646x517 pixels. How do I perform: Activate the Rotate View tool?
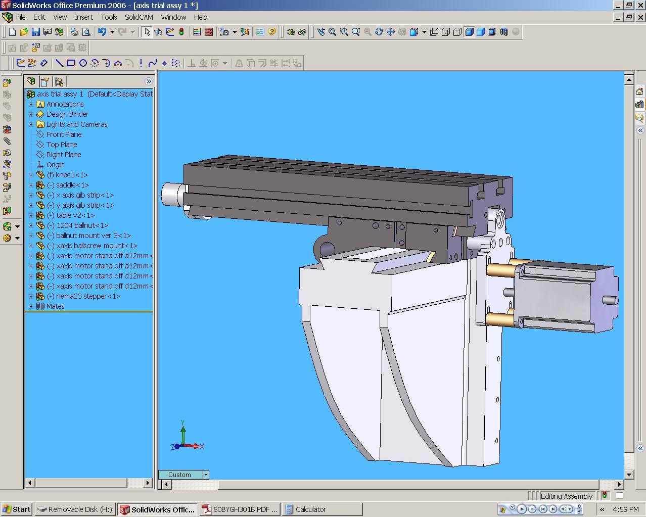[x=379, y=32]
